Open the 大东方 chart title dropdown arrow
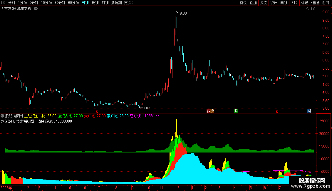 pos(36,9)
